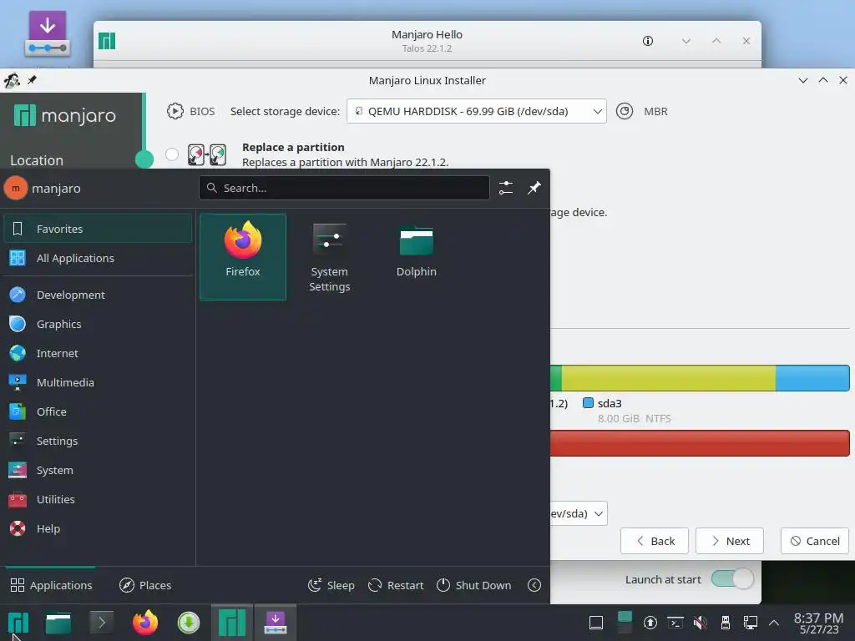Open All Applications category
This screenshot has height=641, width=855.
pyautogui.click(x=98, y=259)
